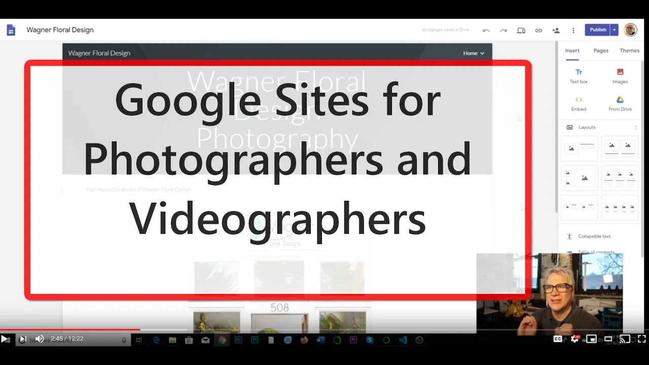Share the site with other people
Viewport: 649px width, 365px height.
coord(556,30)
